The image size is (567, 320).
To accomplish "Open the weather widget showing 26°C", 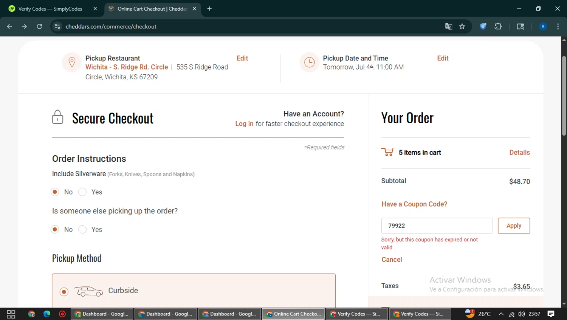I will 477,314.
